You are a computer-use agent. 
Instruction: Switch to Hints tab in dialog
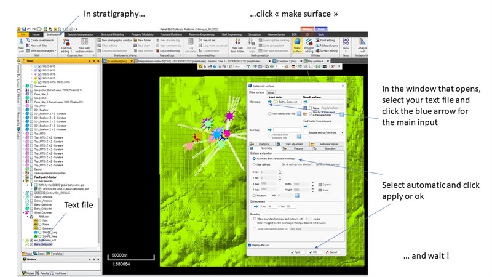271,93
